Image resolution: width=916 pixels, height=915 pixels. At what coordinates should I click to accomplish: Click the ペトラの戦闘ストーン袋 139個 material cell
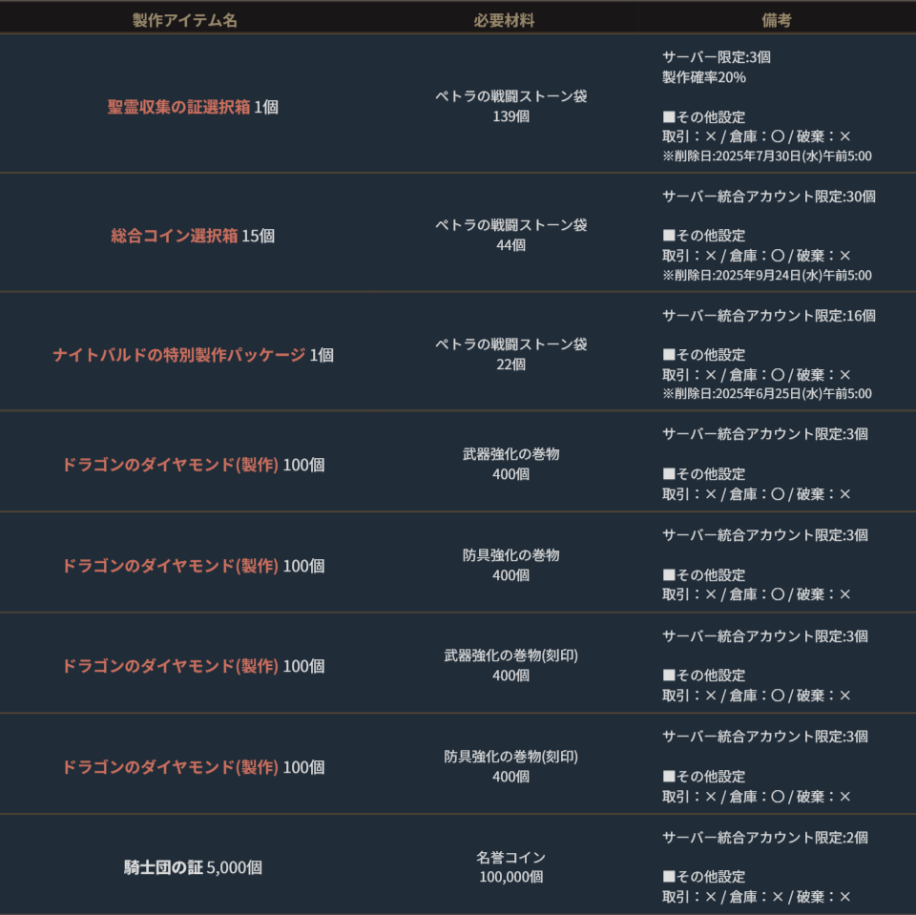click(510, 106)
